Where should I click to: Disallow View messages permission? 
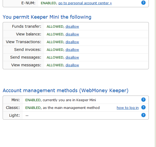[x=72, y=65]
